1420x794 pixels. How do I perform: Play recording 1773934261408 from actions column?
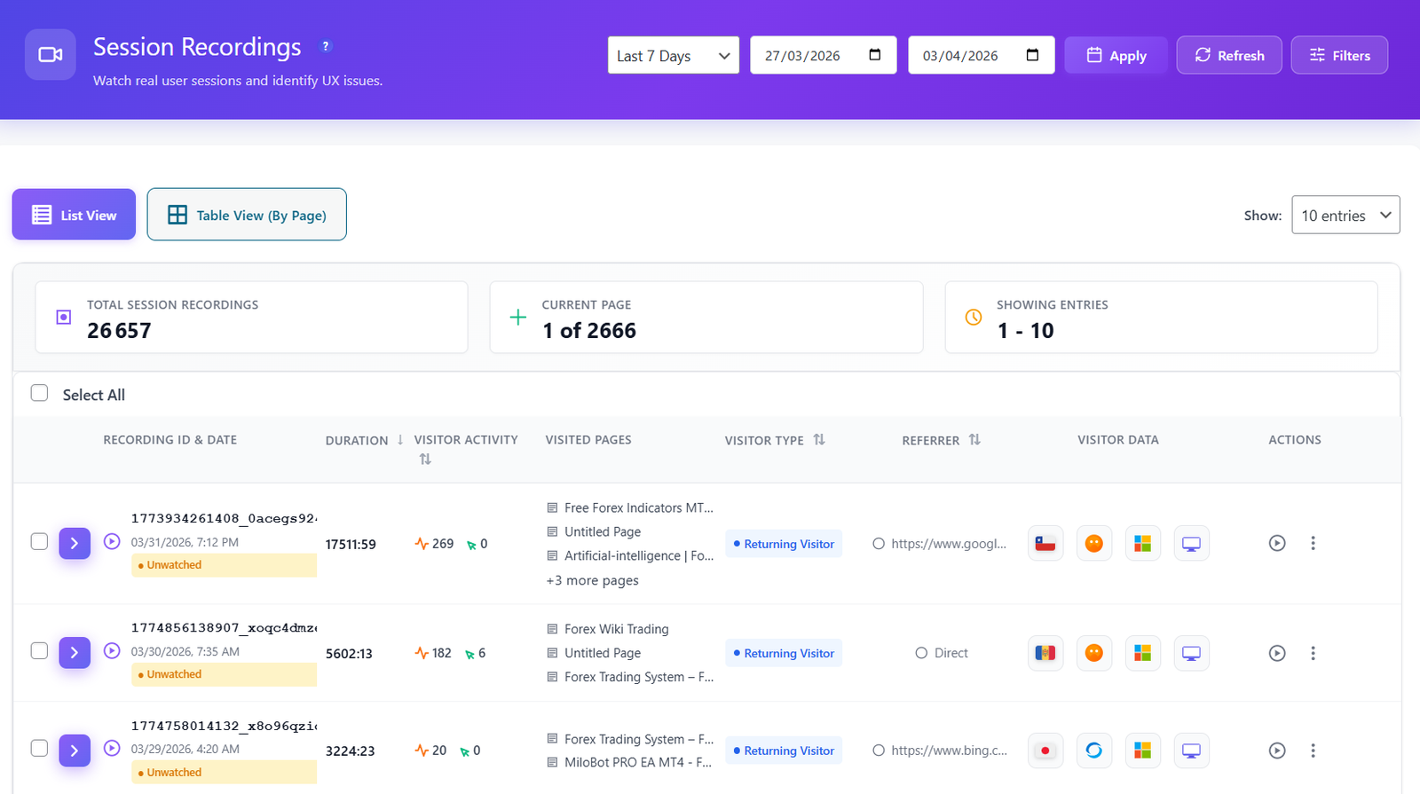[1277, 543]
